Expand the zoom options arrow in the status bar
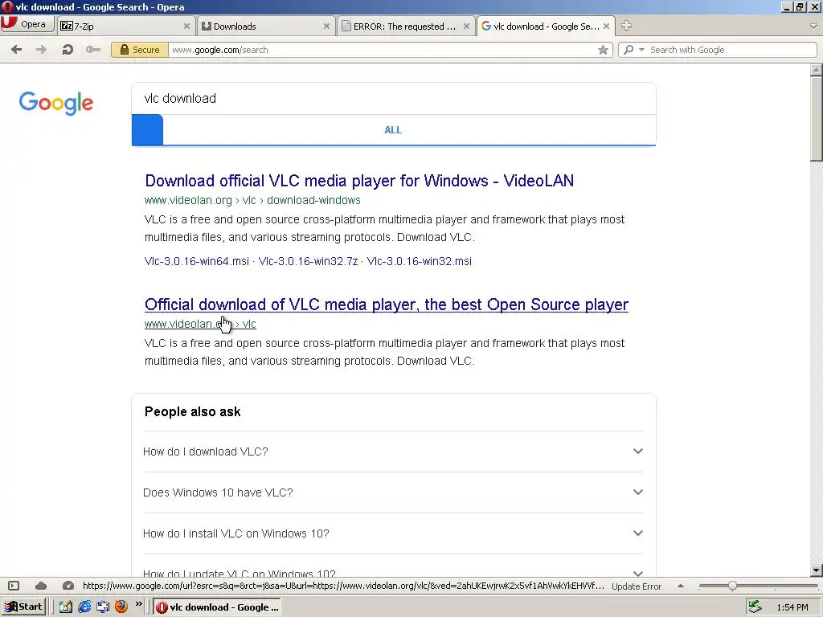 (x=681, y=586)
